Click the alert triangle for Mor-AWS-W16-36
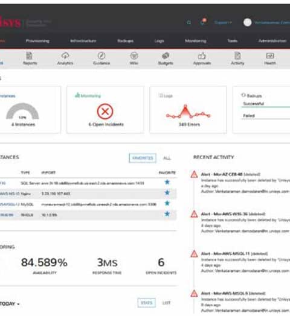The height and width of the screenshot is (316, 290). [x=195, y=214]
